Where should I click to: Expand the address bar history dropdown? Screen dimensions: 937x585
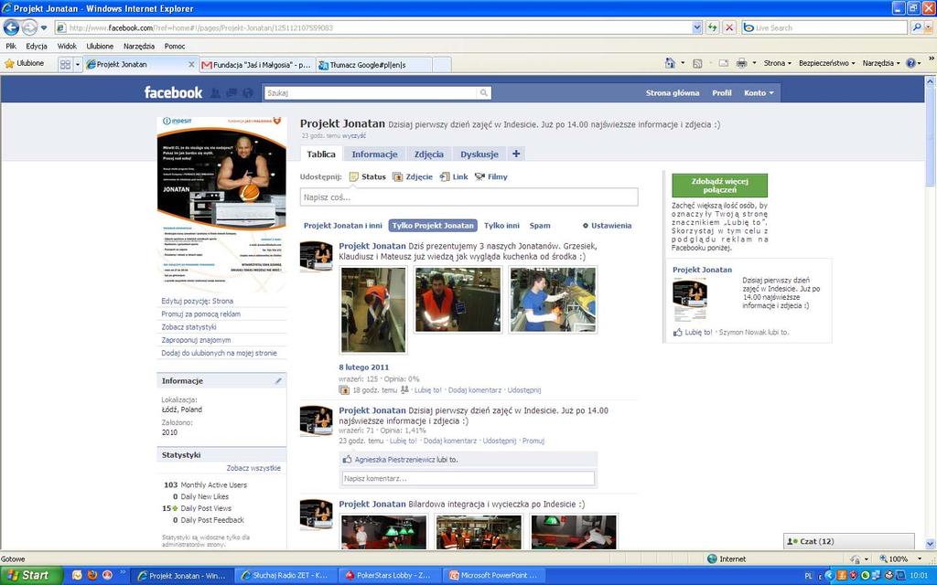coord(696,27)
